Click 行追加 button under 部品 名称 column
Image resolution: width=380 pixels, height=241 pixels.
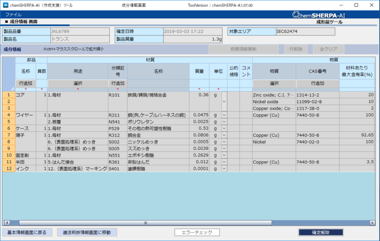pos(25,83)
